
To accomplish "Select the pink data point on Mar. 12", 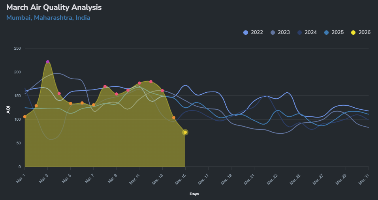I will pos(151,82).
